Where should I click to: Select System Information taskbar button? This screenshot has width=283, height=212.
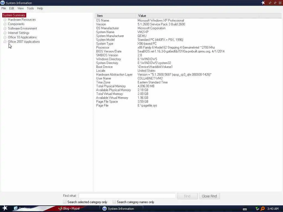point(121,209)
